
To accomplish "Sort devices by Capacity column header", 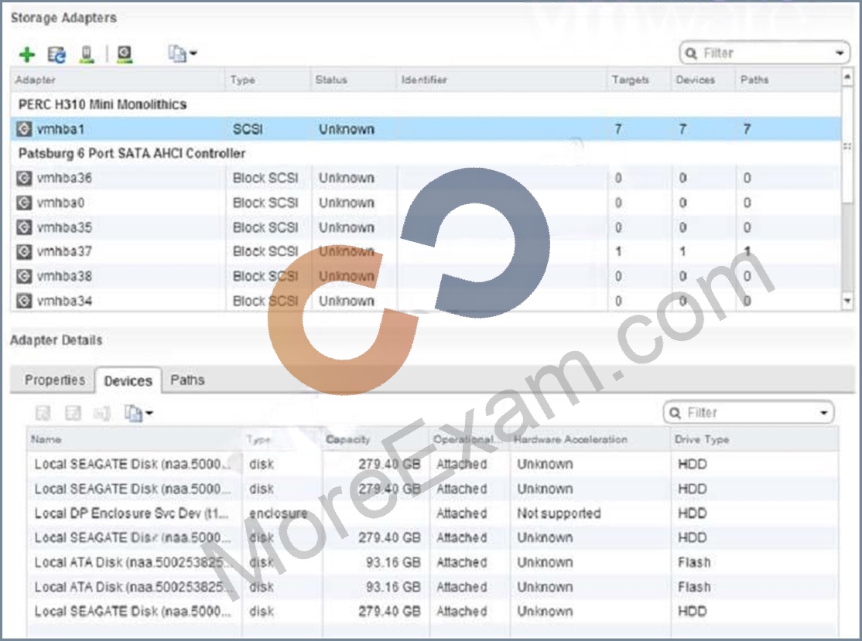I will coord(348,439).
